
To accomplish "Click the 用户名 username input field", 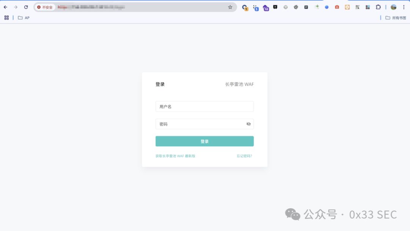I will pyautogui.click(x=204, y=106).
